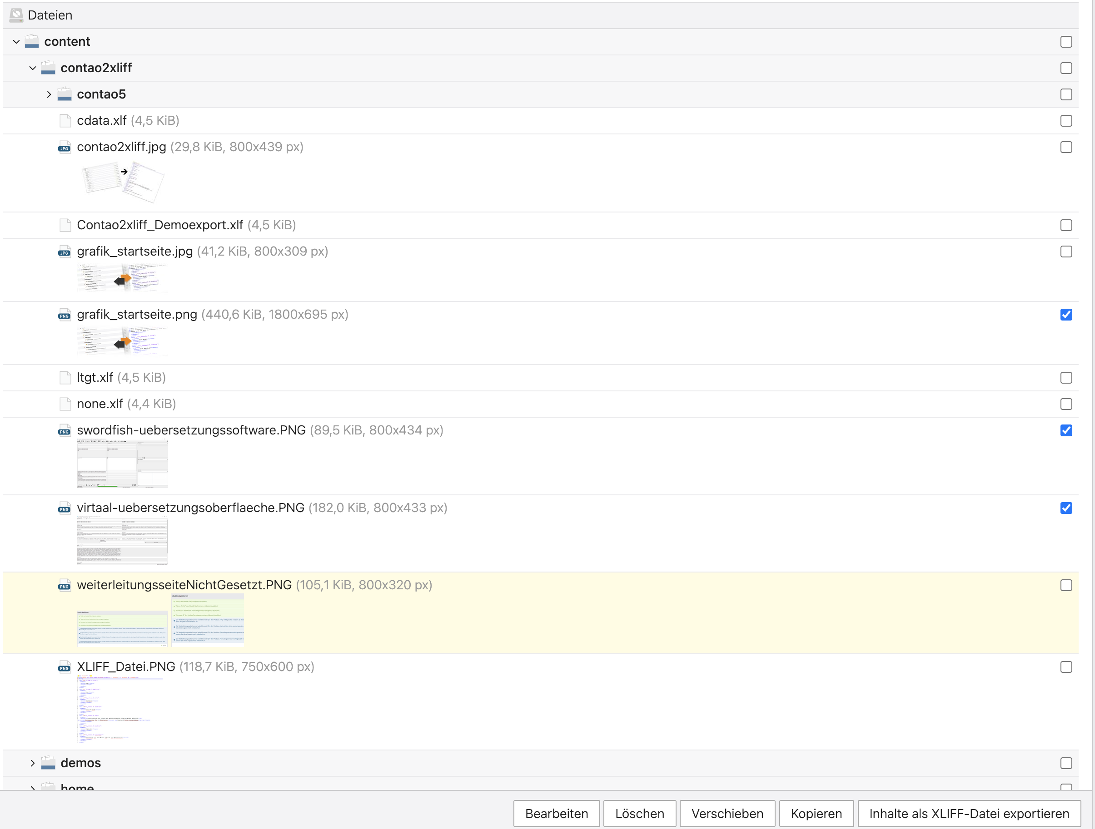The image size is (1095, 829).
Task: Select the ltgt.xlf file entry
Action: (x=95, y=378)
